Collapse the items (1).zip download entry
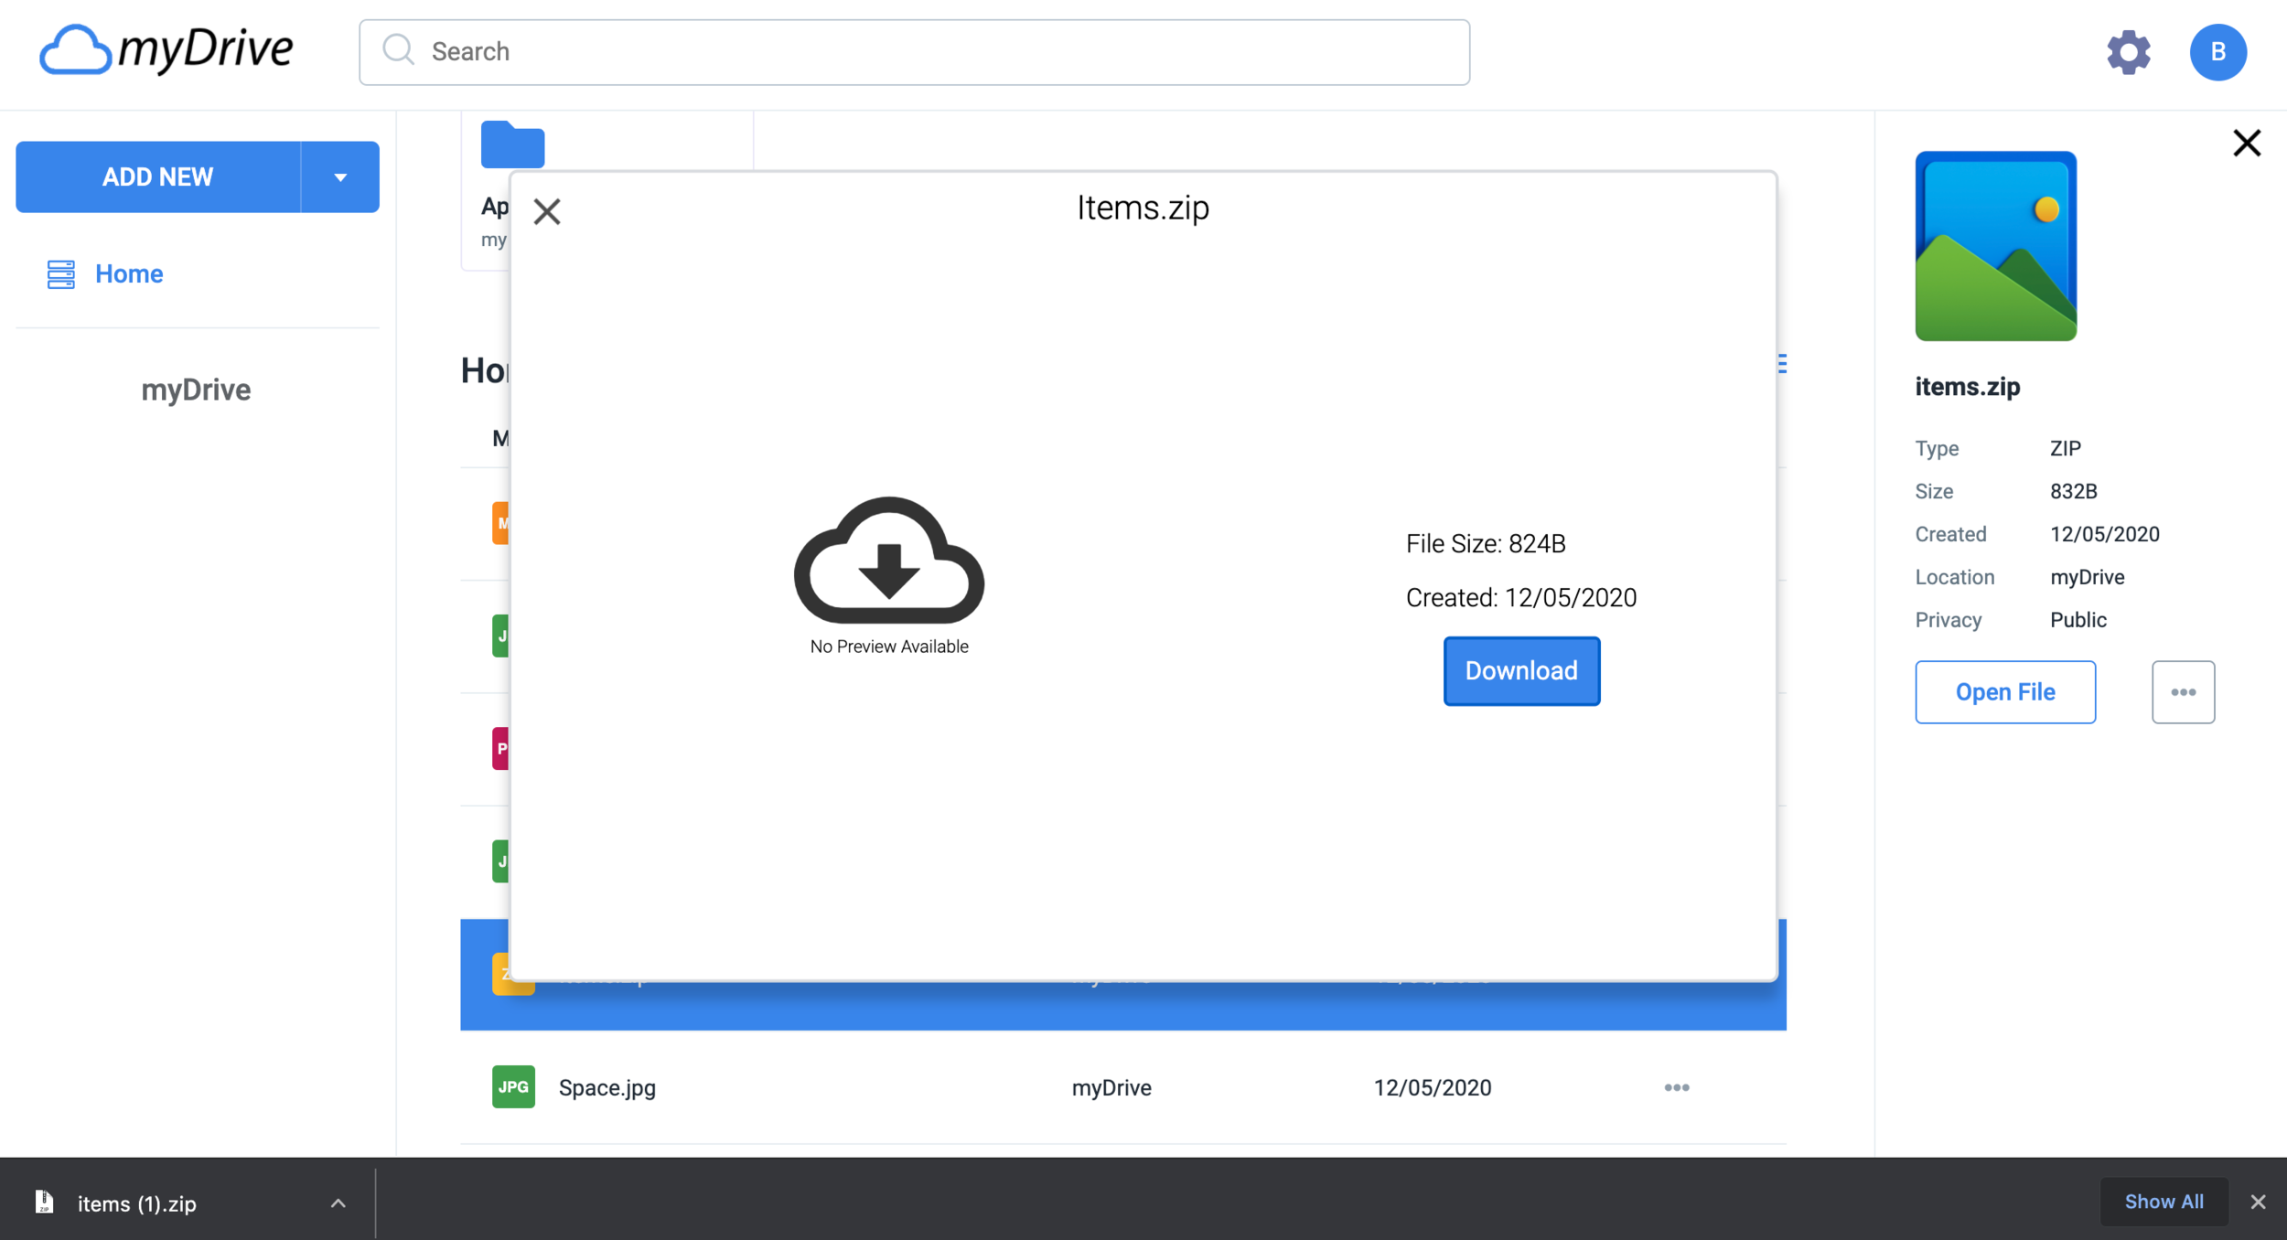2287x1240 pixels. click(338, 1203)
